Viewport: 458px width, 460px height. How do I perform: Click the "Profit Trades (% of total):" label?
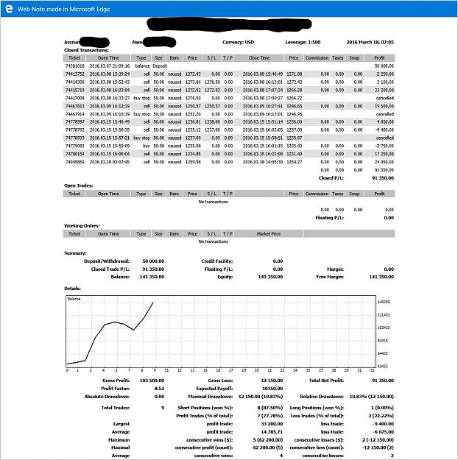tap(205, 416)
